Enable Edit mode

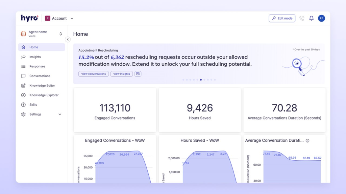282,18
